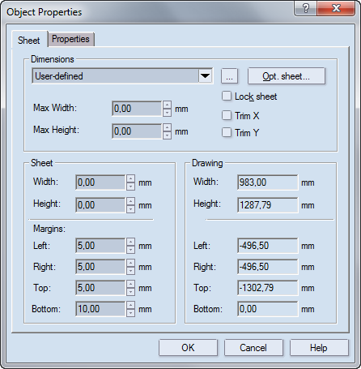Check the Trim Y option
Image resolution: width=361 pixels, height=369 pixels.
coord(227,132)
